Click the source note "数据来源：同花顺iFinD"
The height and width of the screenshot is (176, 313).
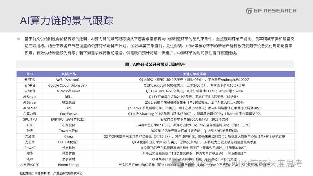(x=35, y=173)
